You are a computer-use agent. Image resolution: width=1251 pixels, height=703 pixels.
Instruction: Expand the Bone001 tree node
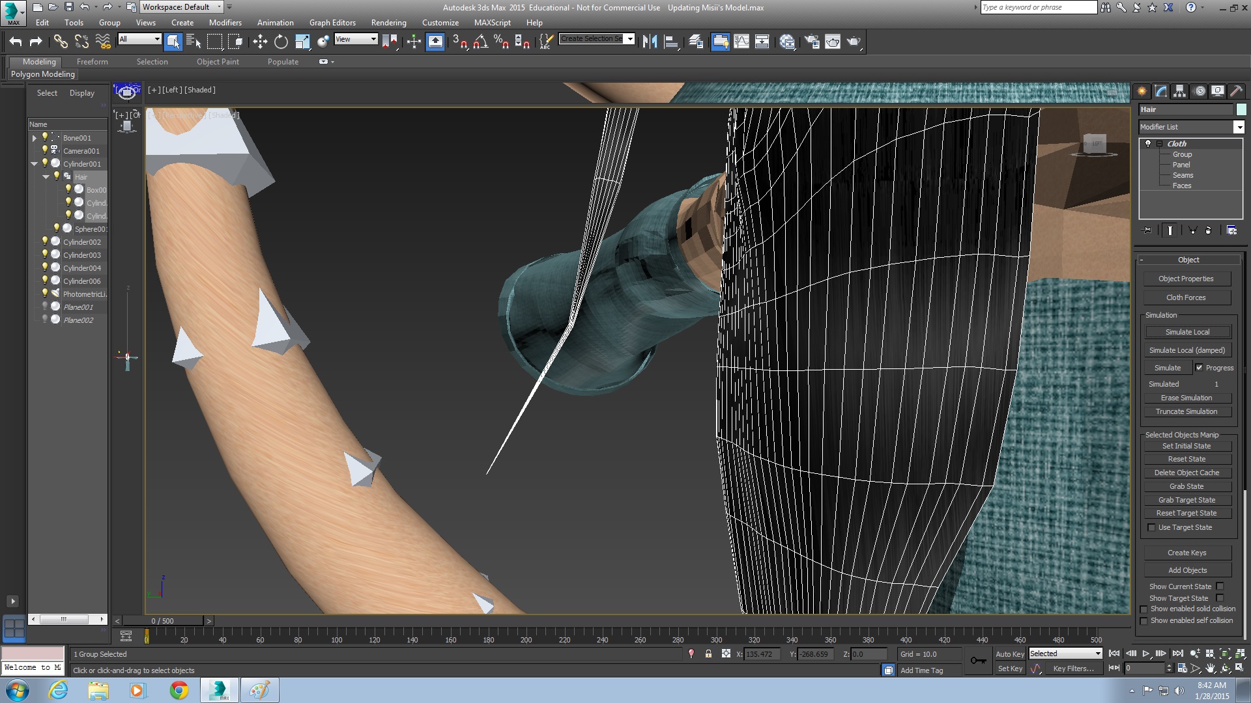[x=34, y=138]
